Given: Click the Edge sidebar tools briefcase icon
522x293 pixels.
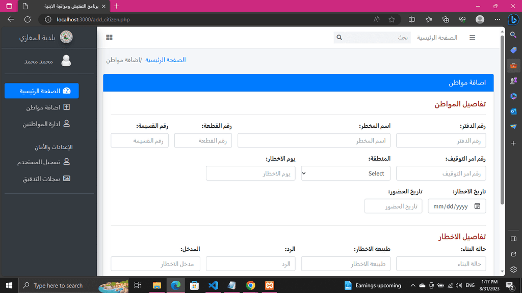Looking at the screenshot, I should (x=514, y=66).
